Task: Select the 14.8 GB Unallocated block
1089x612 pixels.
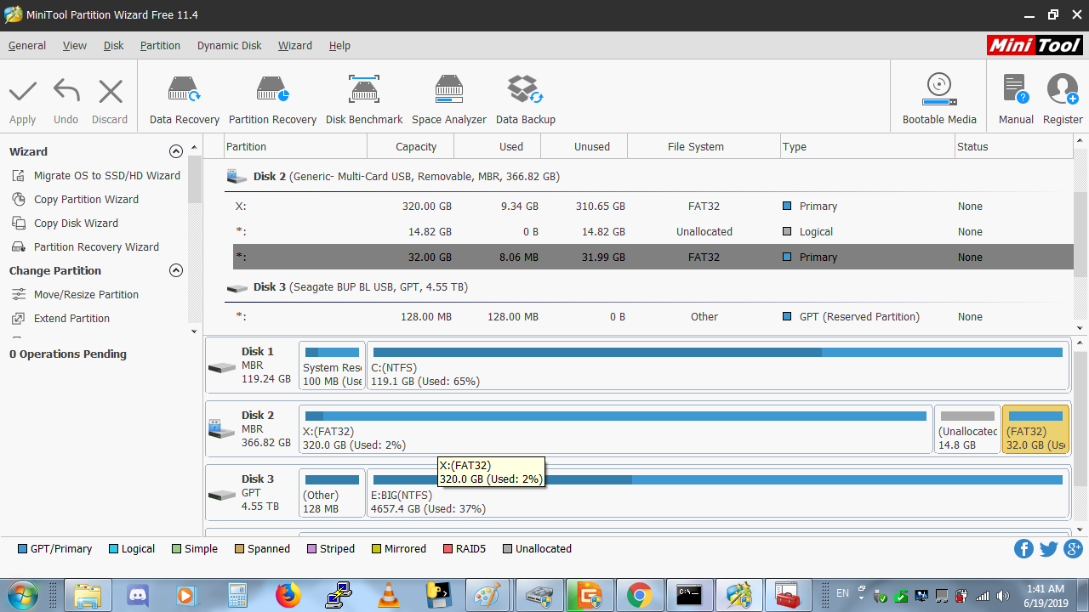Action: click(967, 429)
